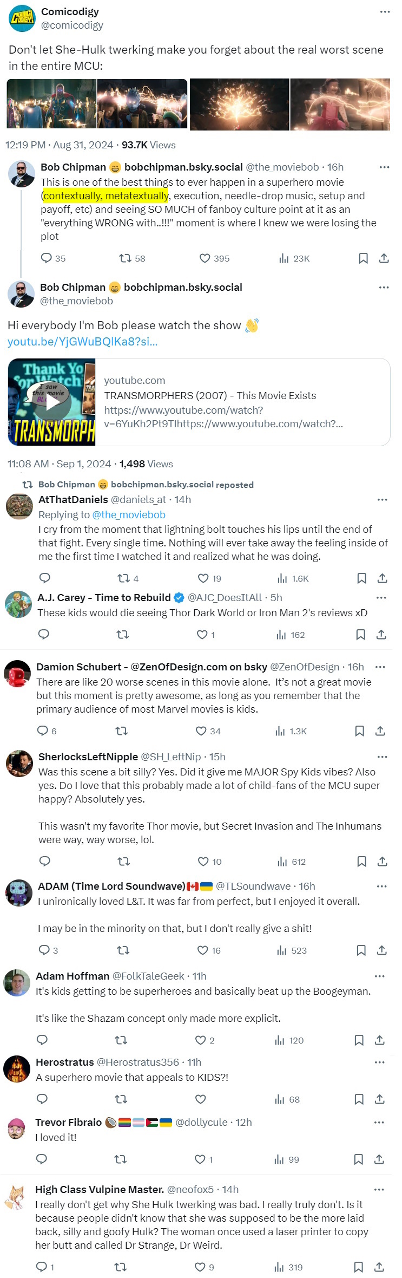Open more options on Comicodigy's tweet
The width and height of the screenshot is (402, 1278).
(x=385, y=11)
